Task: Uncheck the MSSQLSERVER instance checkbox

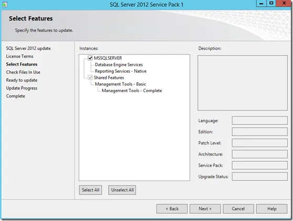Action: 90,58
